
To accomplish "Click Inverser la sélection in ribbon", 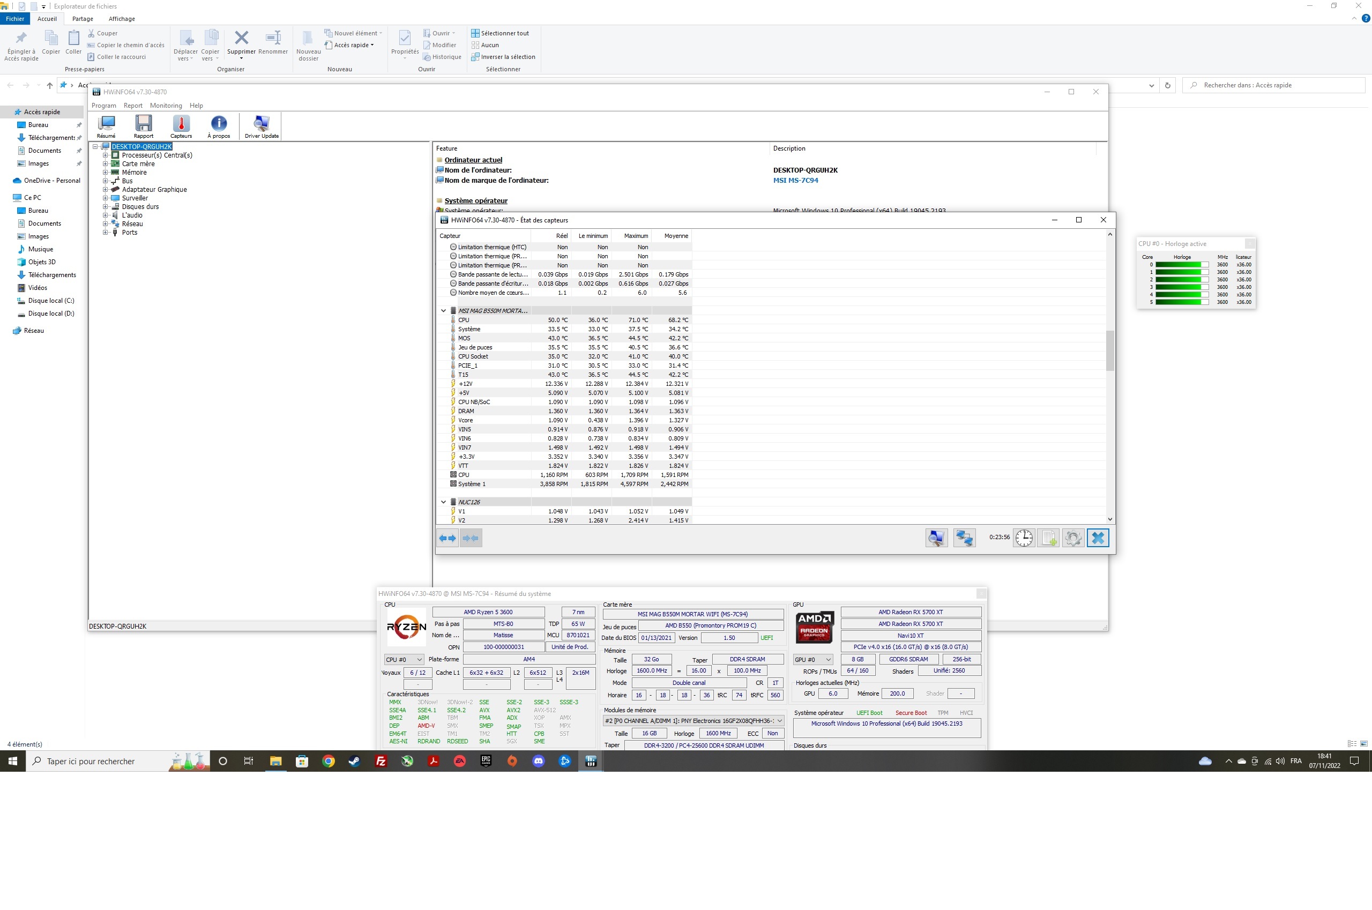I will click(x=503, y=57).
